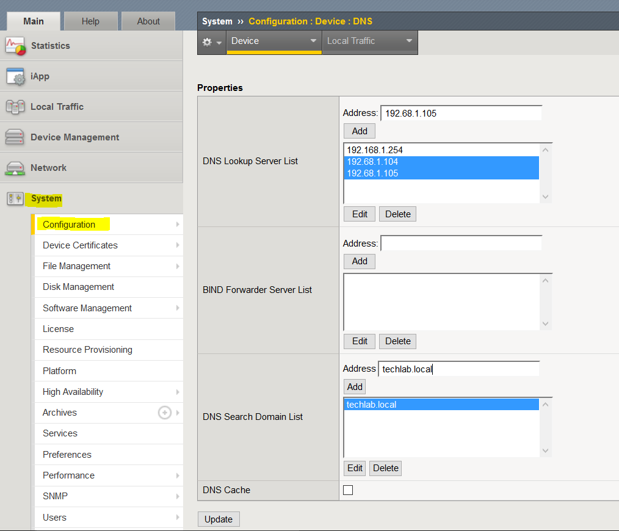Open the Device dropdown menu

click(274, 41)
